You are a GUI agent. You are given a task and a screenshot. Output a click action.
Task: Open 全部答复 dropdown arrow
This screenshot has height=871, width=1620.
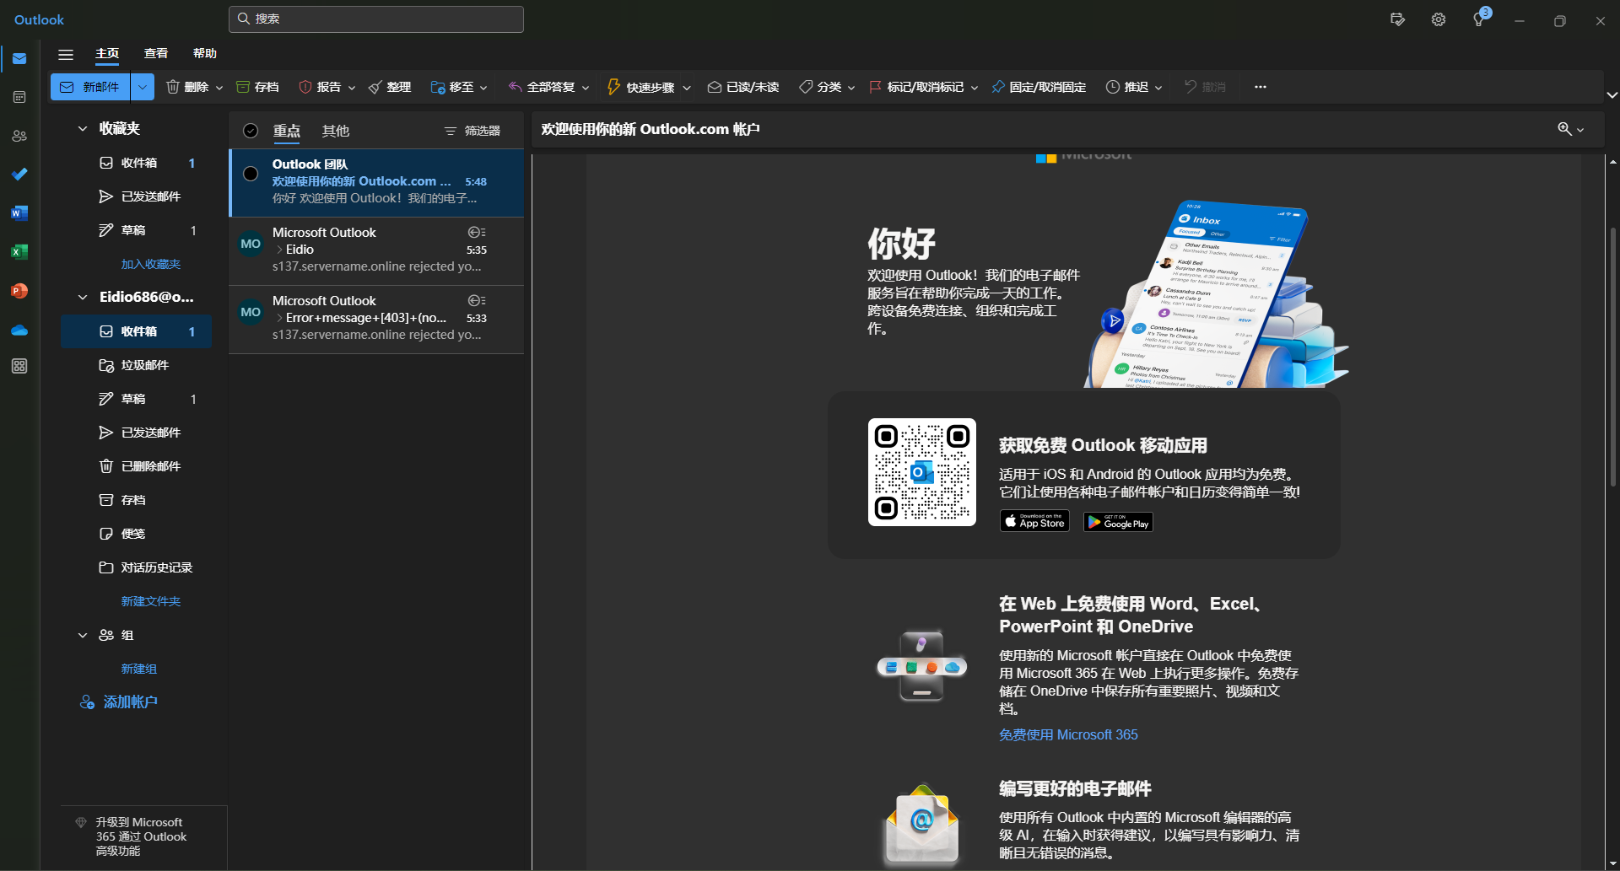(x=586, y=88)
